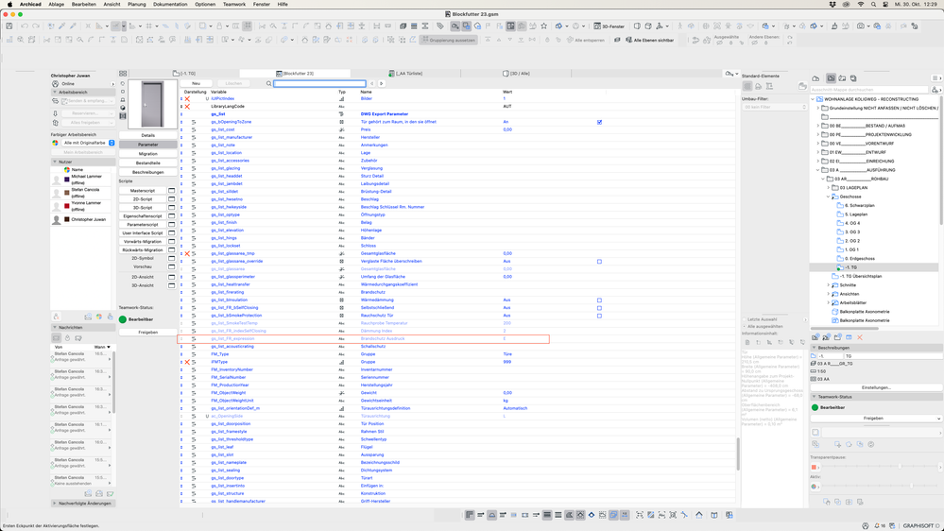Open the Umbau-Filter dropdown
944x531 pixels.
pos(775,107)
